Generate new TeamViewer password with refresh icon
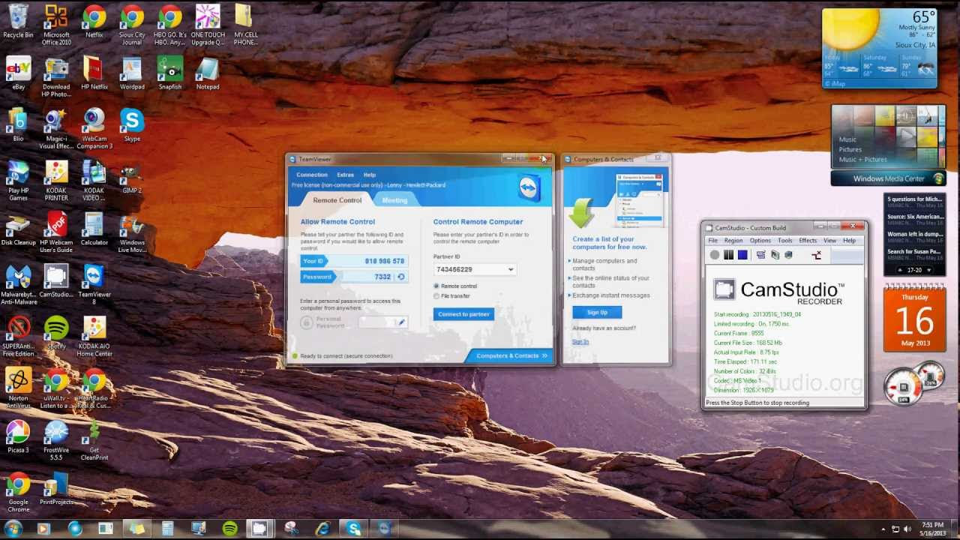This screenshot has height=540, width=960. (401, 277)
